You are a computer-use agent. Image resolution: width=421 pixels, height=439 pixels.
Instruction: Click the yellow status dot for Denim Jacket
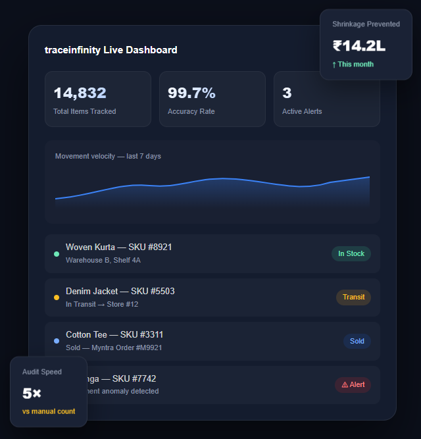click(x=57, y=297)
